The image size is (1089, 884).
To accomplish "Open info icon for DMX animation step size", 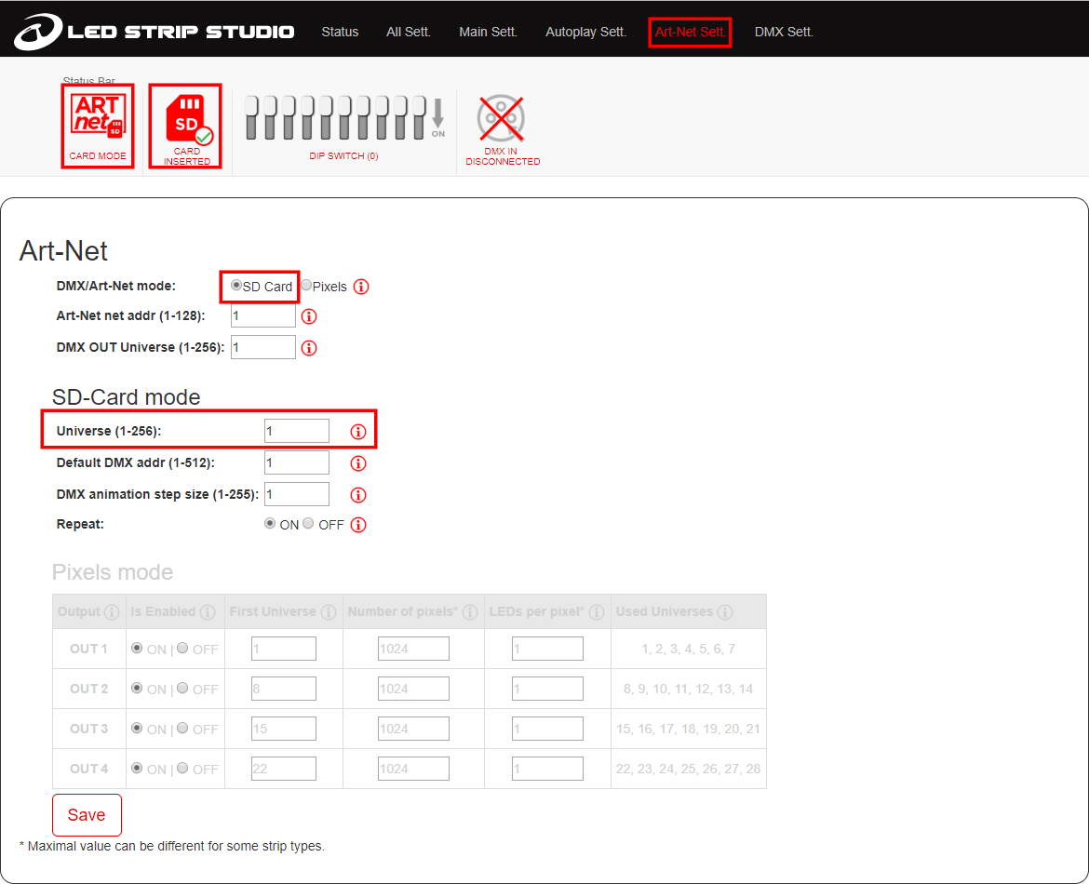I will coord(358,495).
